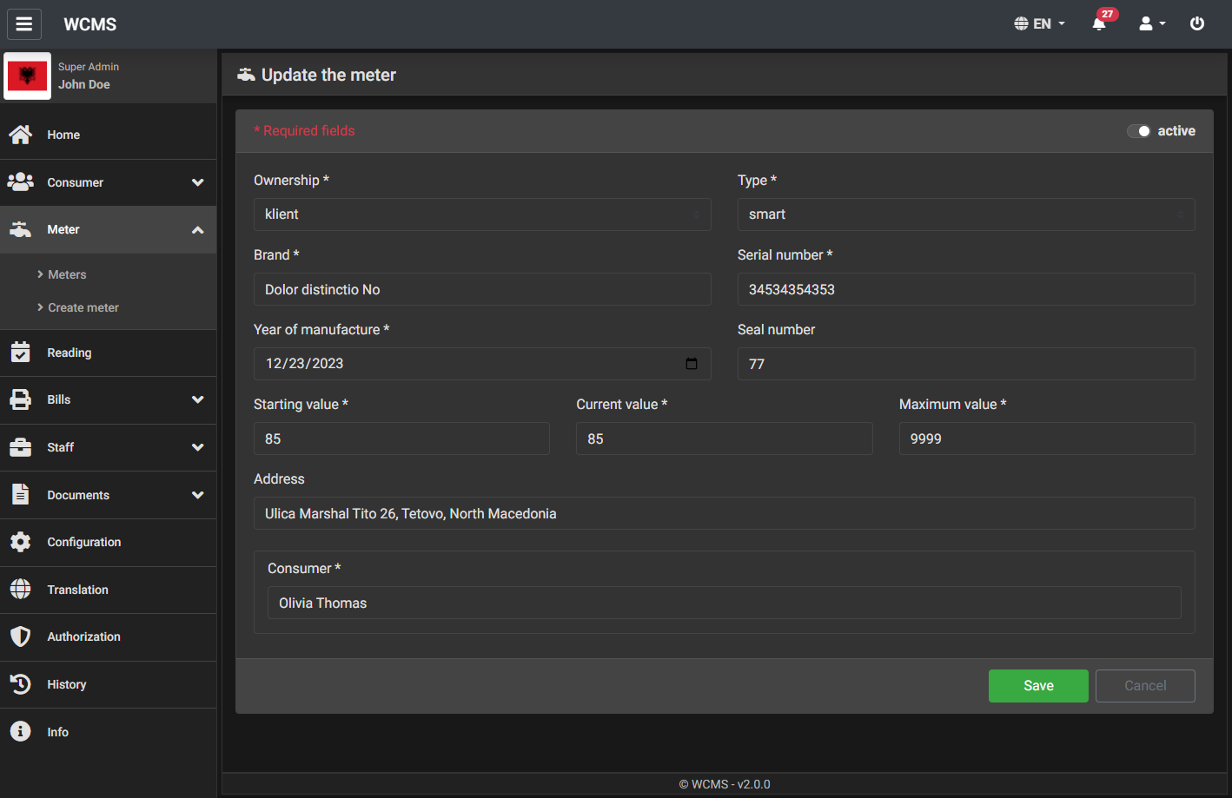This screenshot has height=798, width=1232.
Task: Click the Staff briefcase icon
Action: click(21, 447)
